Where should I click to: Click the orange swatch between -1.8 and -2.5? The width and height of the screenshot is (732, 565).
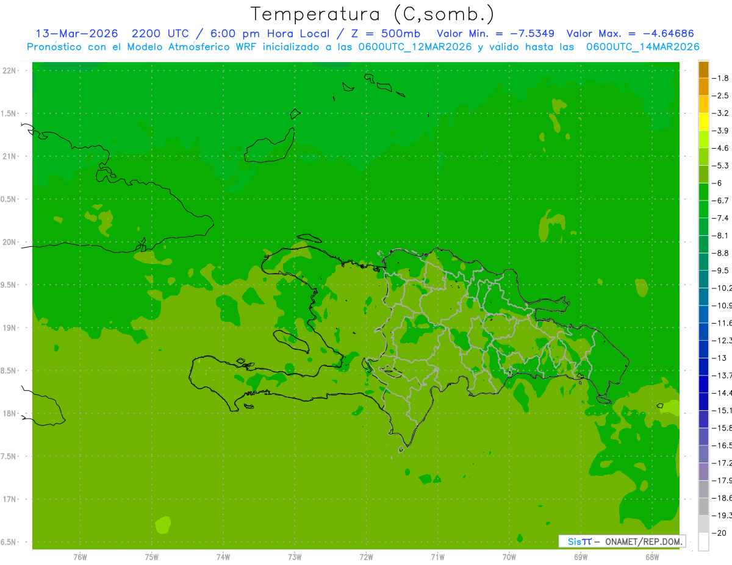coord(703,87)
